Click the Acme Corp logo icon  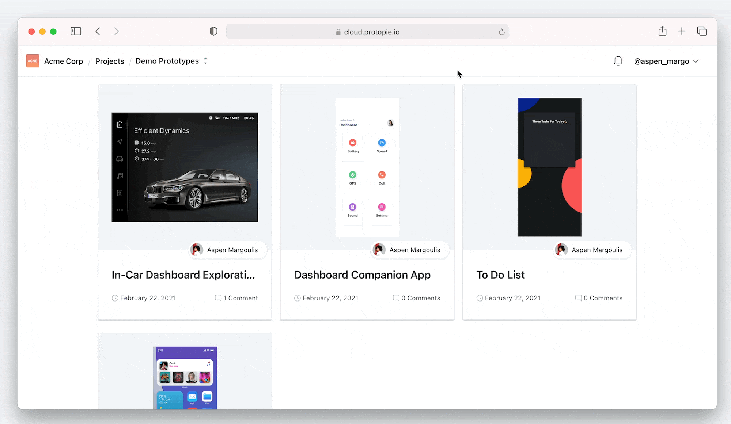[x=33, y=61]
